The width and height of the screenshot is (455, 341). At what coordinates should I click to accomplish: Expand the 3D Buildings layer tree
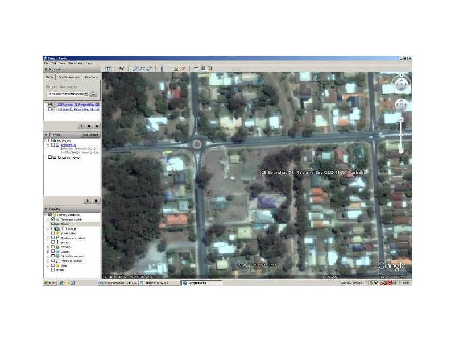tap(48, 228)
